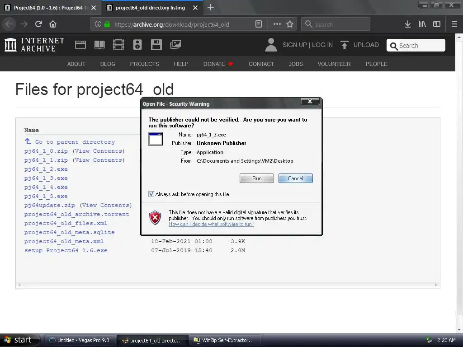The image size is (463, 347).
Task: Open the Internet Archive texts icon
Action: (99, 45)
